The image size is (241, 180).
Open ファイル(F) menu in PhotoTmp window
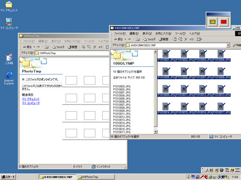coord(29,41)
